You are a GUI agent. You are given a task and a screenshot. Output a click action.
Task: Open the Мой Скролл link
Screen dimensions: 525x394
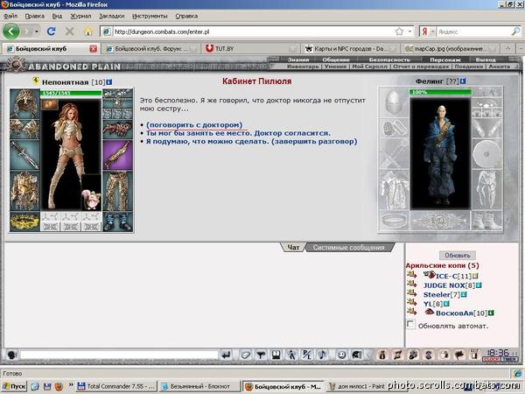click(x=369, y=67)
